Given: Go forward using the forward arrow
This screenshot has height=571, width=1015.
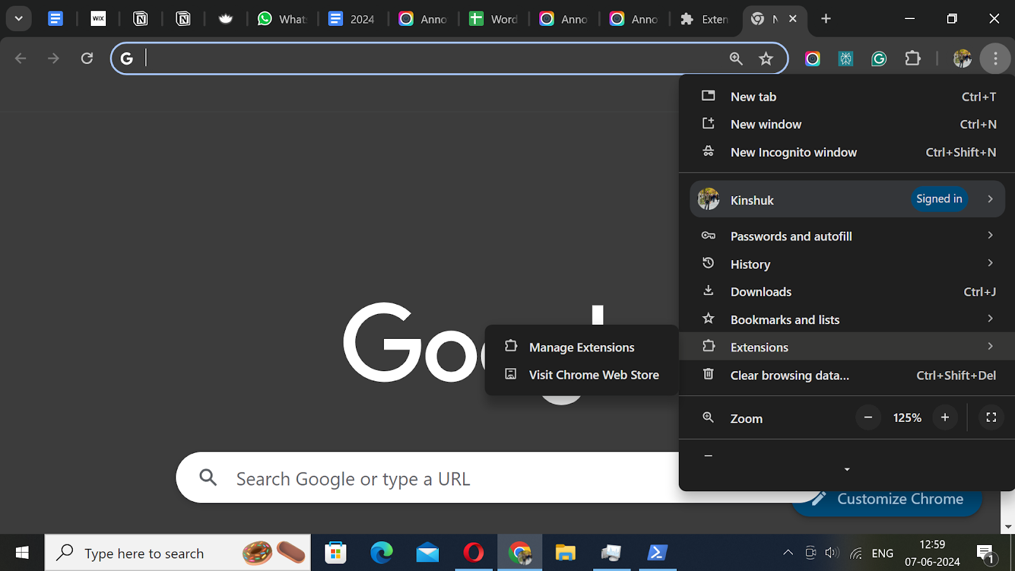Looking at the screenshot, I should 53,58.
